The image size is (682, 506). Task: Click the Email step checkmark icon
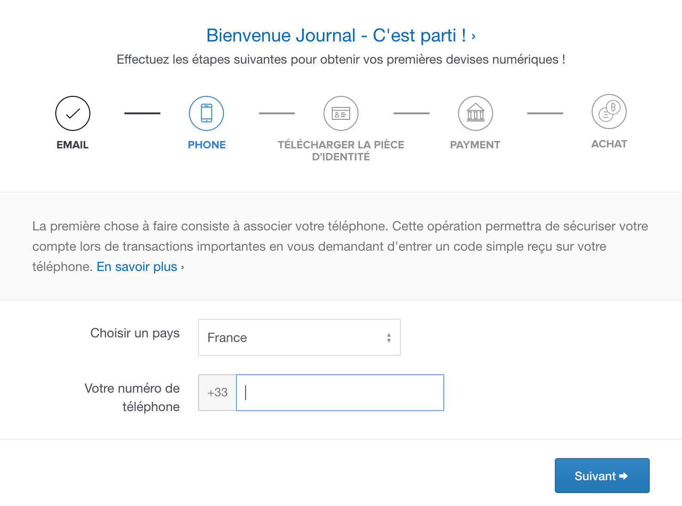click(x=73, y=113)
